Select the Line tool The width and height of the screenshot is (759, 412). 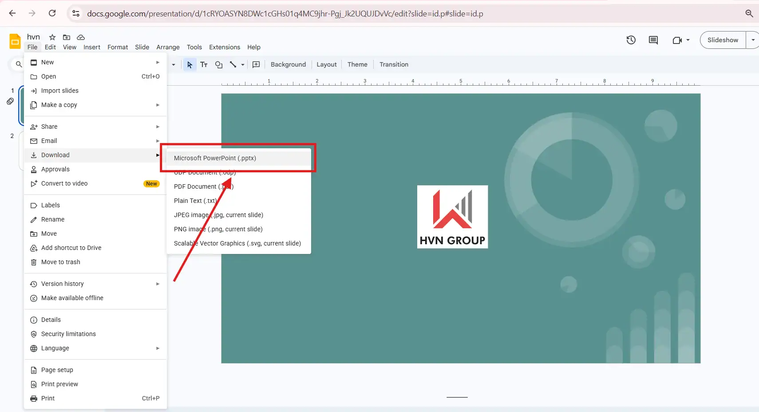click(233, 65)
